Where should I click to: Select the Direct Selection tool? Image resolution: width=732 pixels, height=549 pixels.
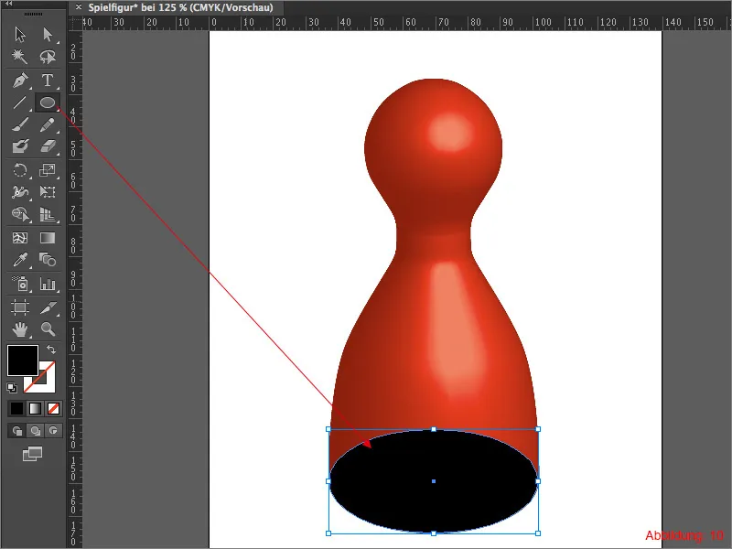[48, 34]
